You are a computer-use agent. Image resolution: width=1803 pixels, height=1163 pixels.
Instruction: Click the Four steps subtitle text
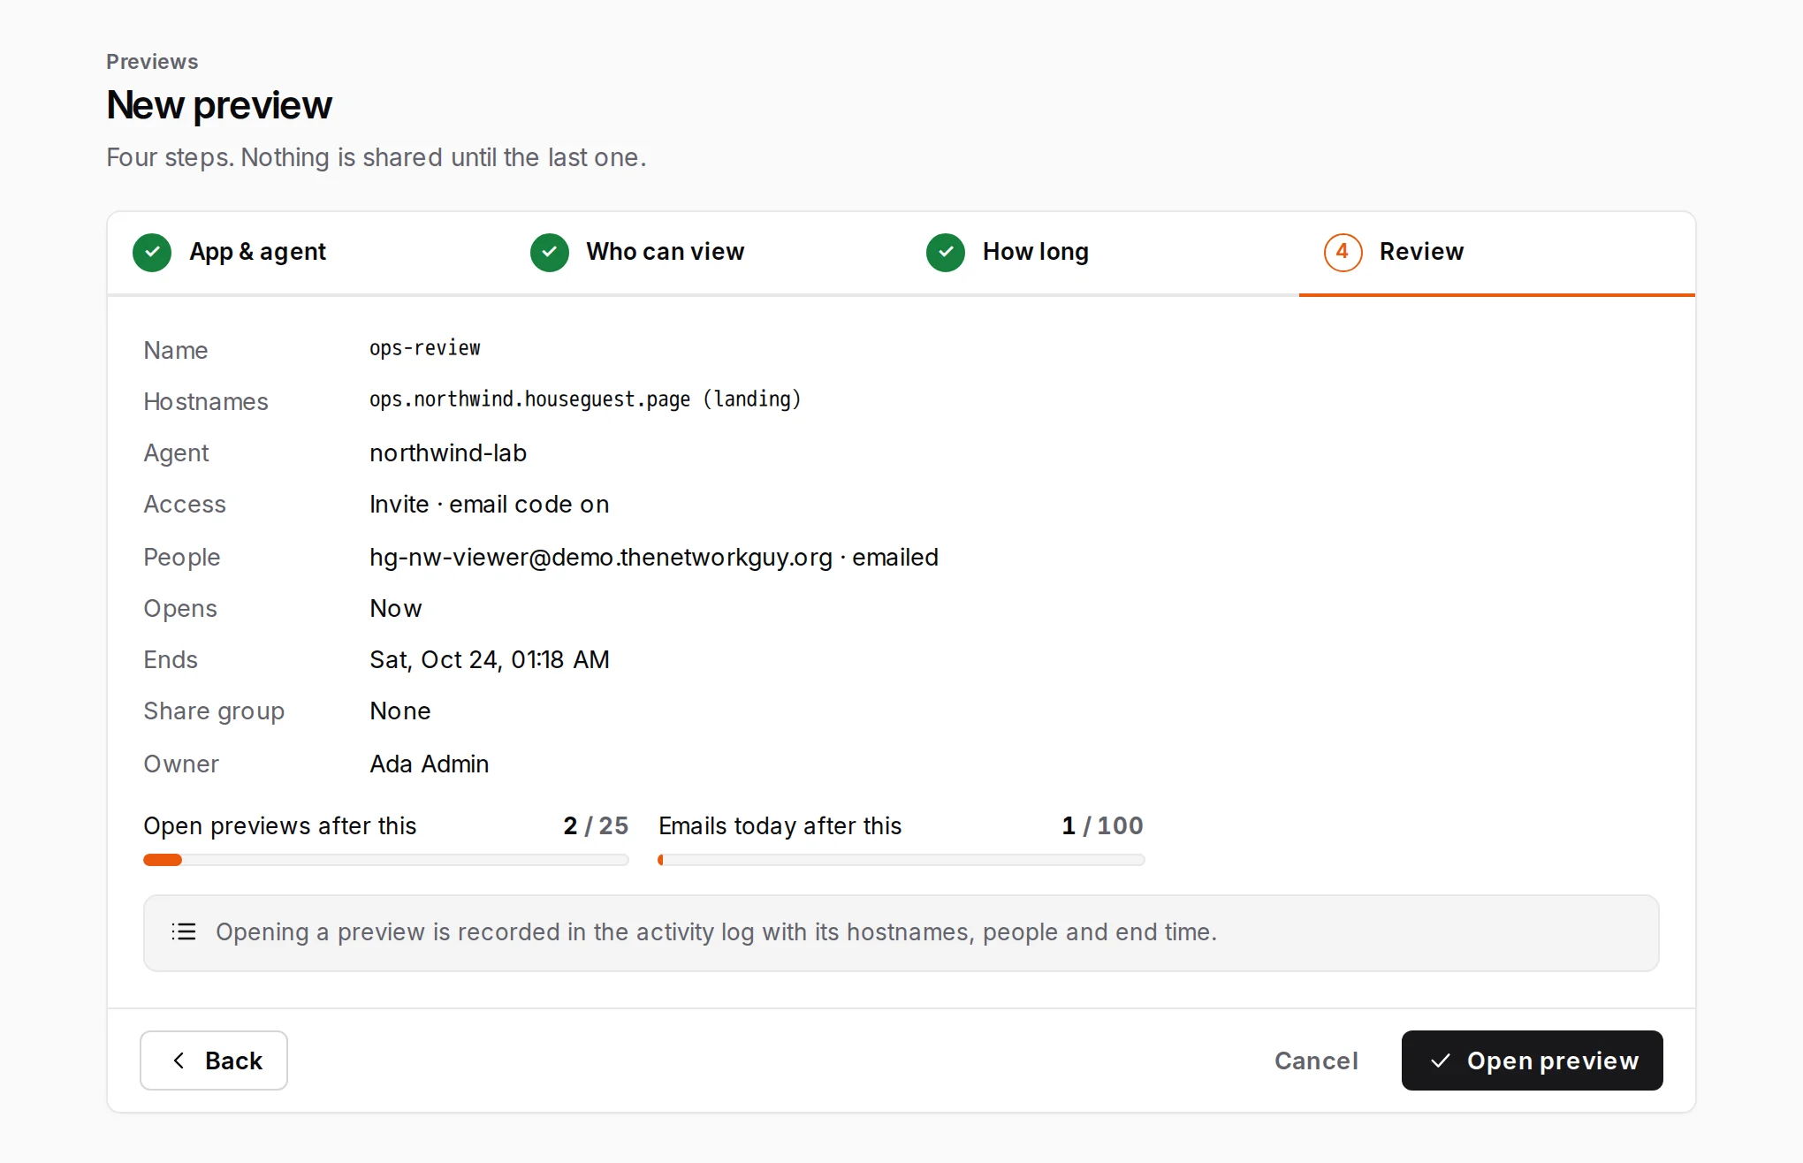point(377,157)
